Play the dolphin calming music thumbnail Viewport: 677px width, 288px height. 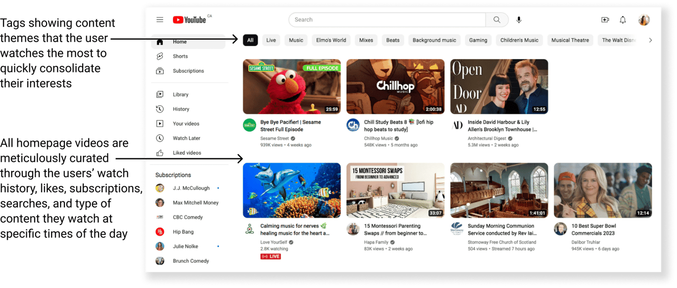pos(291,190)
